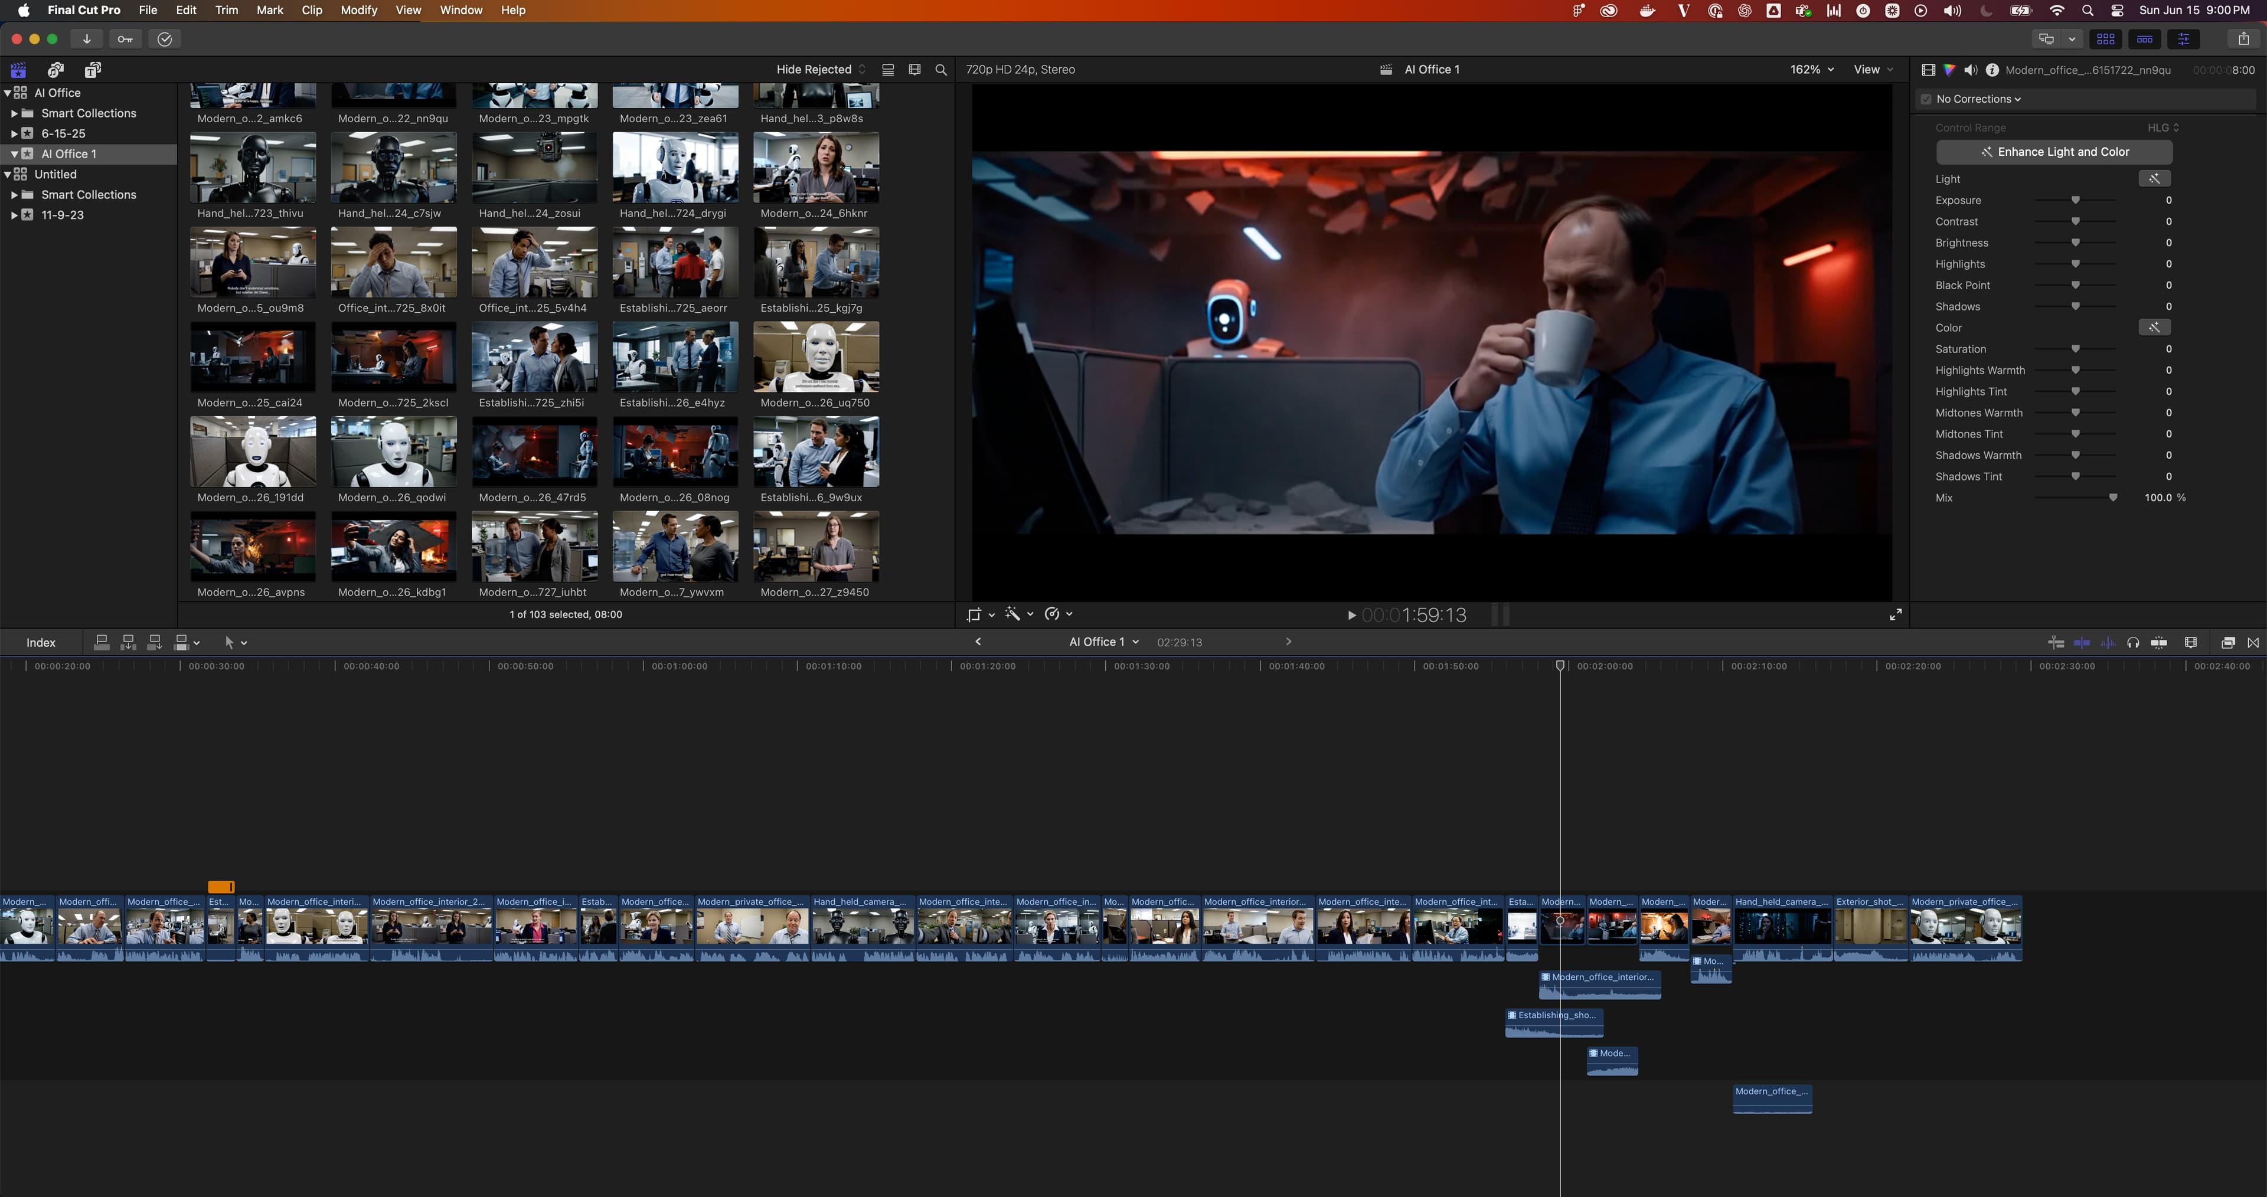The image size is (2267, 1197).
Task: Open the Timeline Index panel
Action: [41, 643]
